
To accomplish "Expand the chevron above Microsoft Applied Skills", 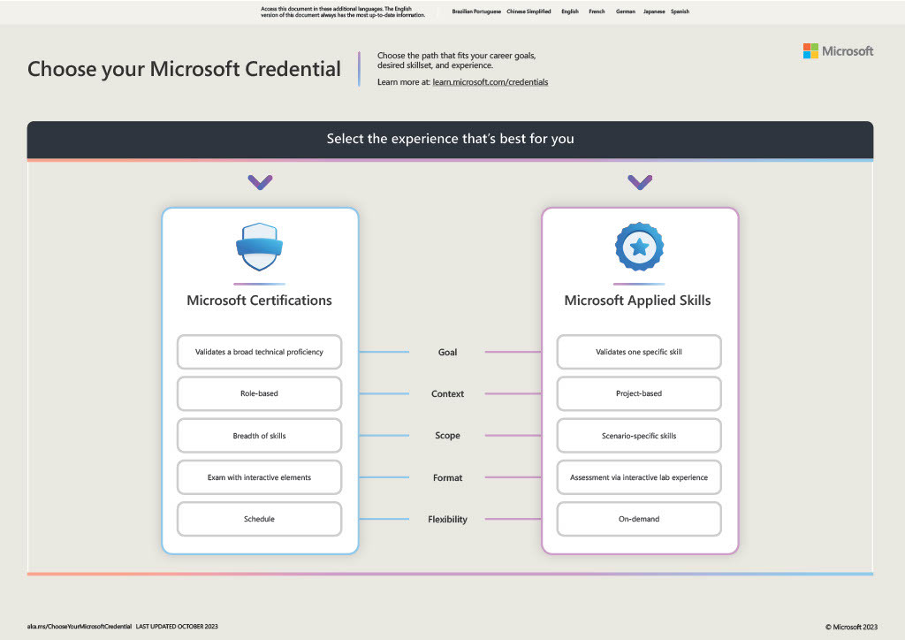I will point(640,182).
